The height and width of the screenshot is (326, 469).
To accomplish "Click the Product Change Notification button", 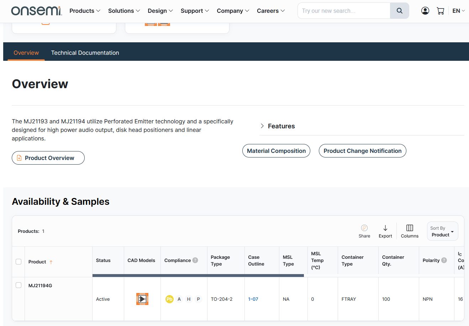I will pyautogui.click(x=362, y=151).
